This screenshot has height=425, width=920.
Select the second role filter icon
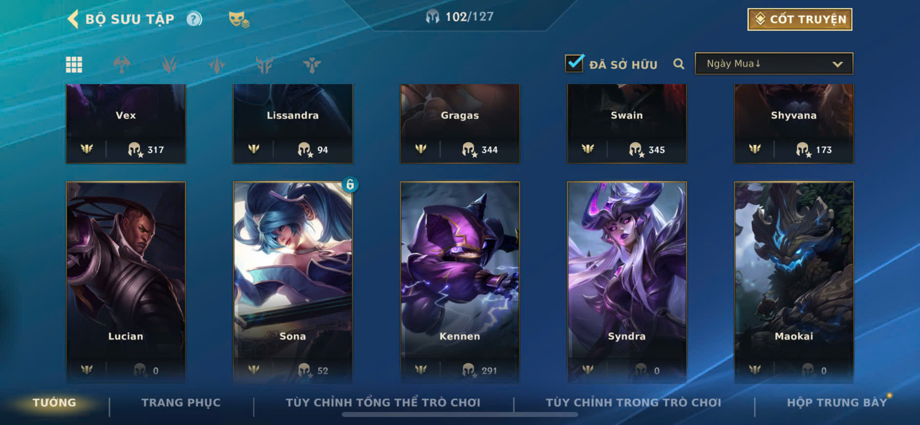pos(170,64)
